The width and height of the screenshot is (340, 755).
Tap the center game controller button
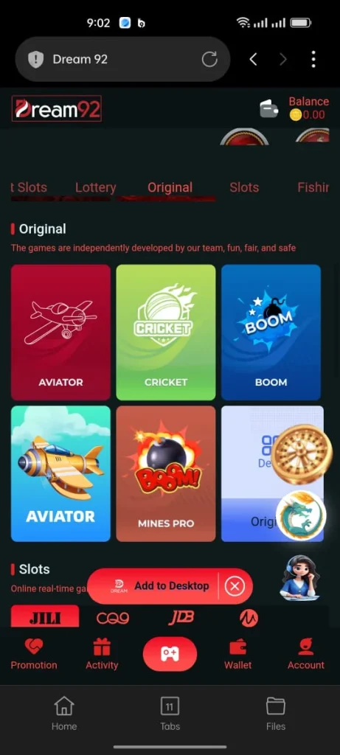[x=170, y=654]
